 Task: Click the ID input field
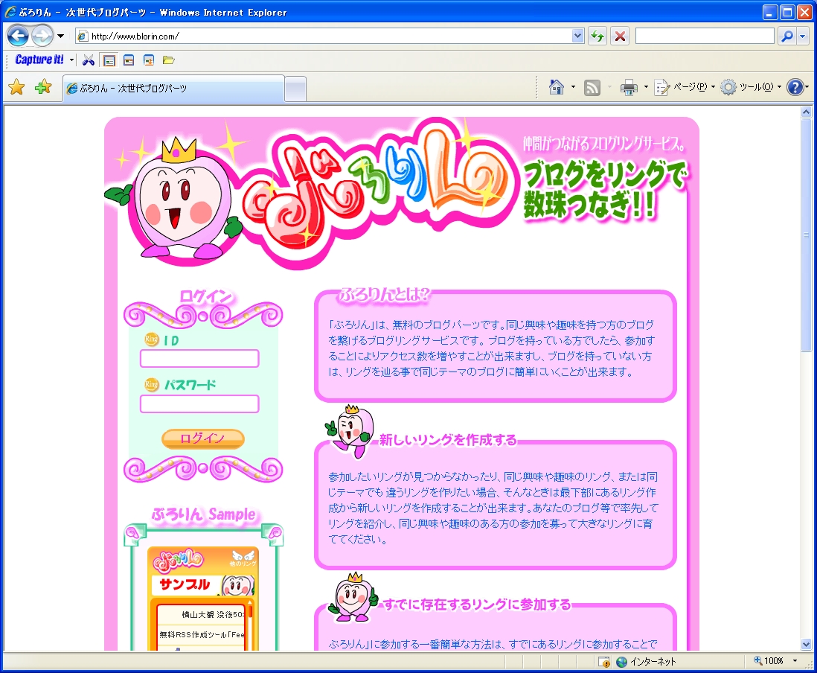tap(199, 358)
